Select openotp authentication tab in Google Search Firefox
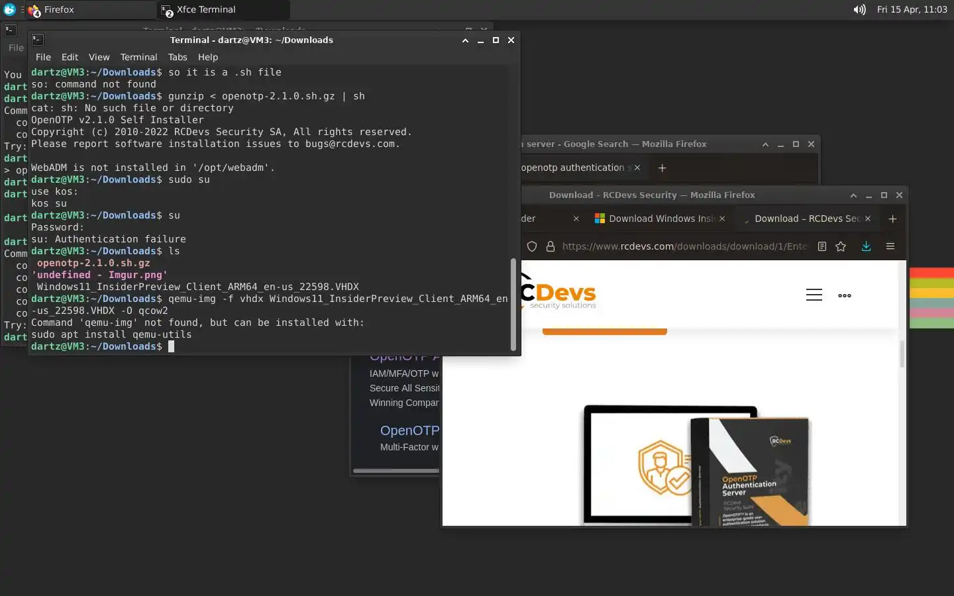 click(x=575, y=168)
